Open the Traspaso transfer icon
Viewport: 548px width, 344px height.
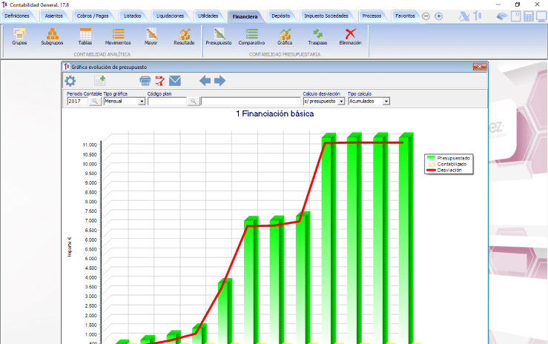[x=317, y=36]
